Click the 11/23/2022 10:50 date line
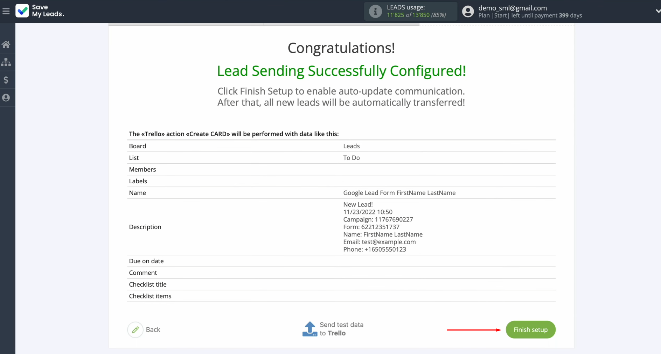Viewport: 661px width, 354px height. coord(368,212)
